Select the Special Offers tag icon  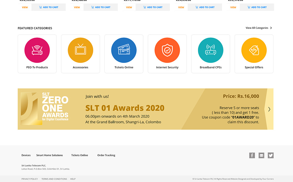click(x=254, y=50)
